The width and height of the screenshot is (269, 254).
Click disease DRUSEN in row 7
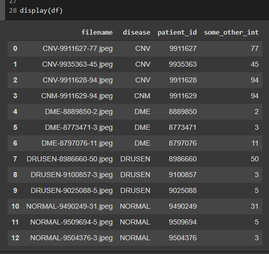[x=135, y=159]
